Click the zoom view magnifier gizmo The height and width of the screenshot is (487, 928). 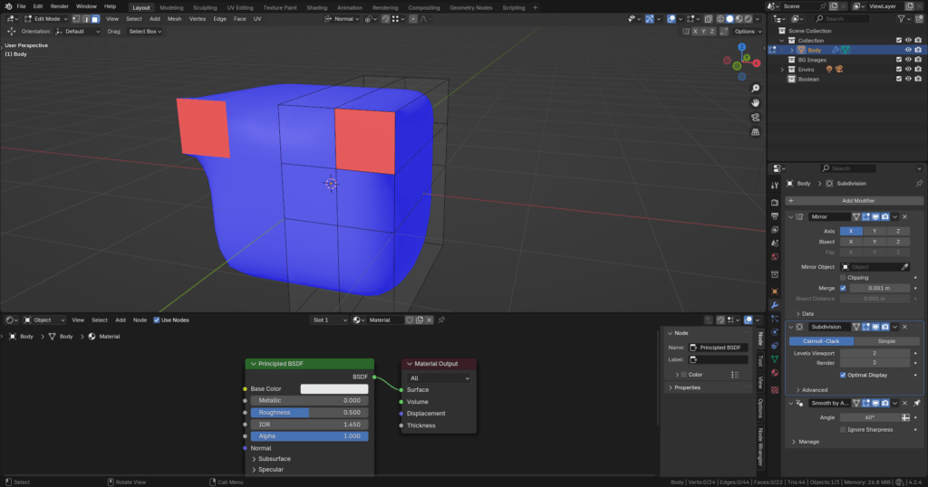click(x=755, y=88)
